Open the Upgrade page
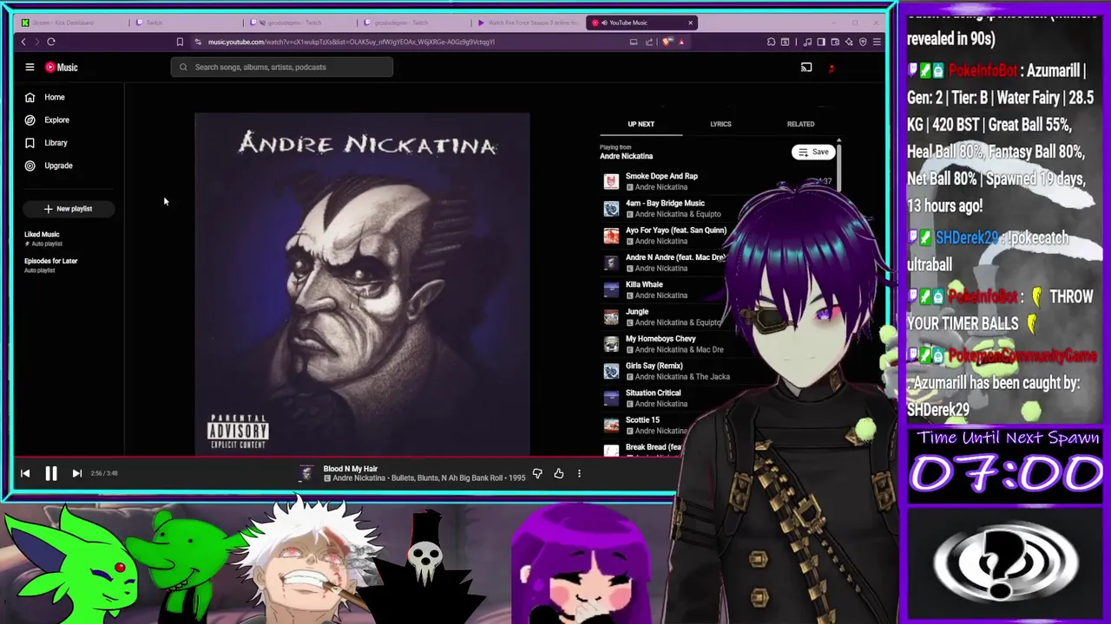 coord(58,166)
